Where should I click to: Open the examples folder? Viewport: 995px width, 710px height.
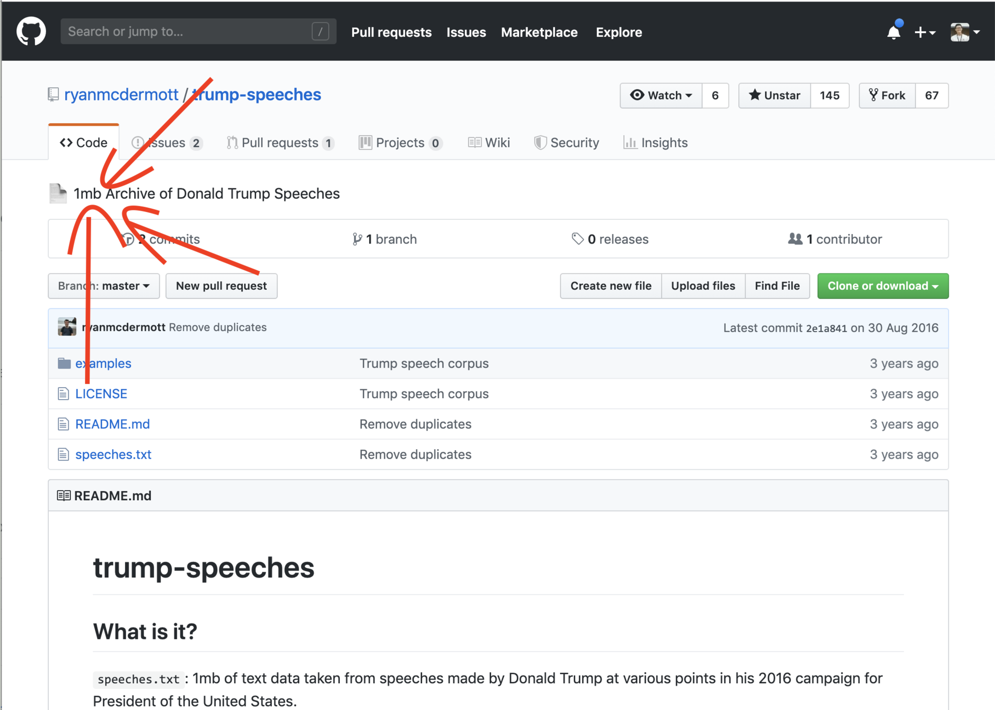(103, 363)
